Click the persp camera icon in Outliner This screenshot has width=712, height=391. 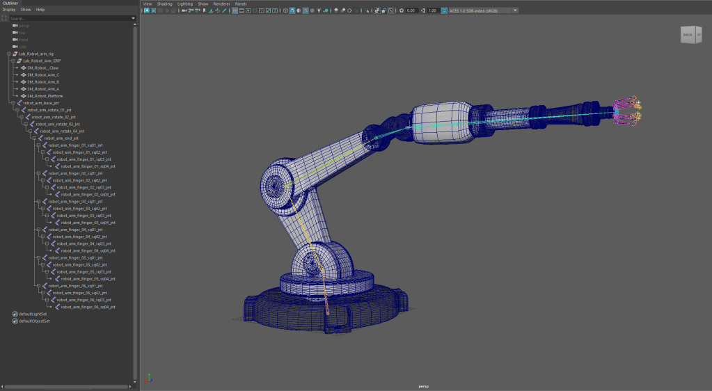(15, 25)
